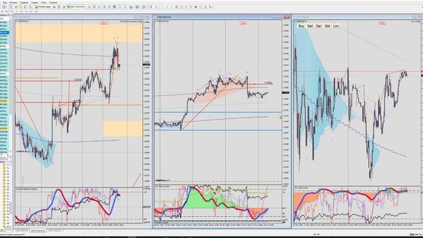This screenshot has width=423, height=238.
Task: Open the Periods clock dropdown
Action: (137, 7)
